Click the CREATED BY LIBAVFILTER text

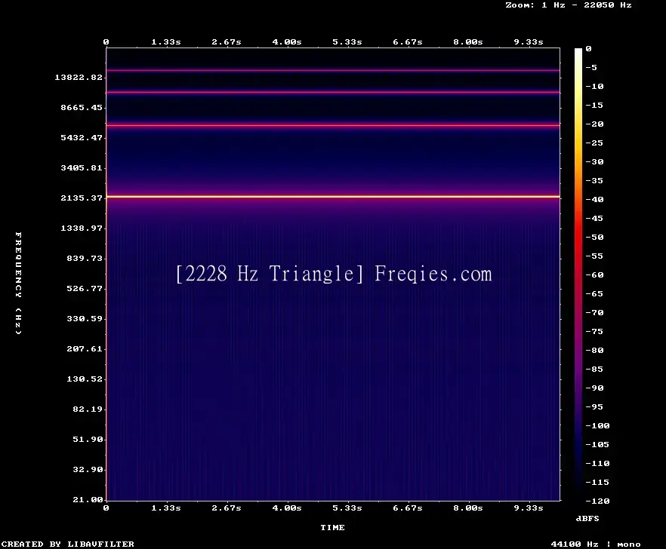(67, 544)
